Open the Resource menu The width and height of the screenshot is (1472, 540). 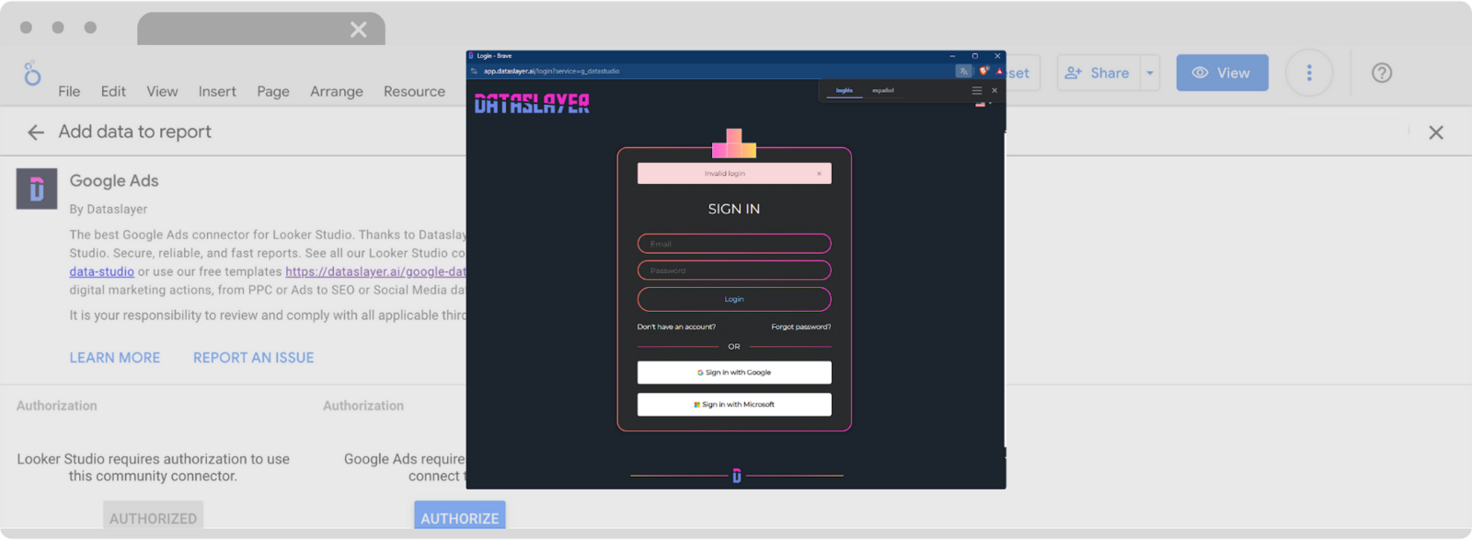click(414, 91)
